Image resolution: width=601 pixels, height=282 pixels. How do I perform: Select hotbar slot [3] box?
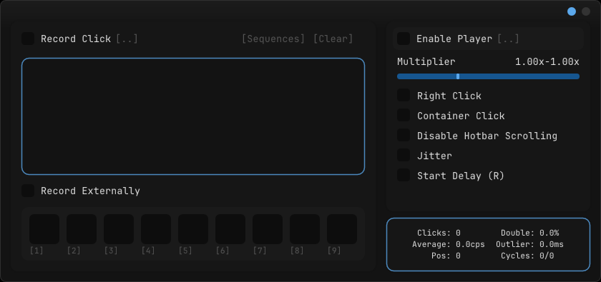pos(119,229)
